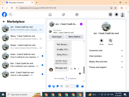The image size is (129, 97).
Task: Go back using the Marketplace back arrow
Action: tap(4, 21)
